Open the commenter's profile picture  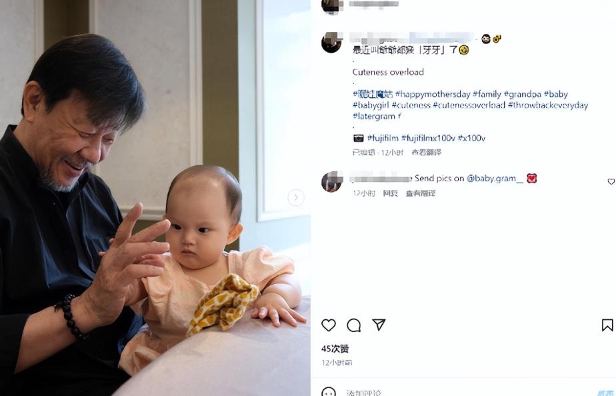click(332, 181)
